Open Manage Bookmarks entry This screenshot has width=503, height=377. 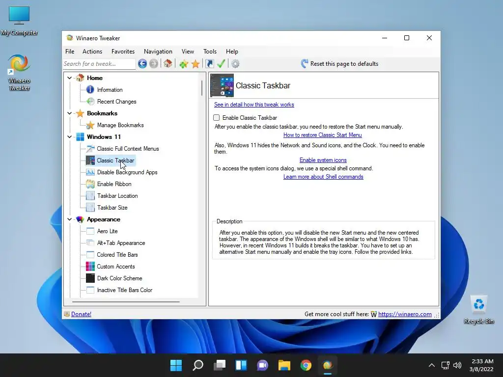tap(120, 125)
